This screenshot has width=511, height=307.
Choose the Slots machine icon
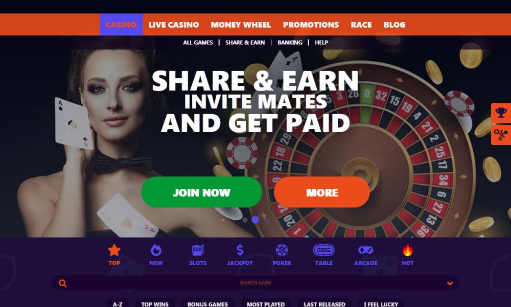198,250
